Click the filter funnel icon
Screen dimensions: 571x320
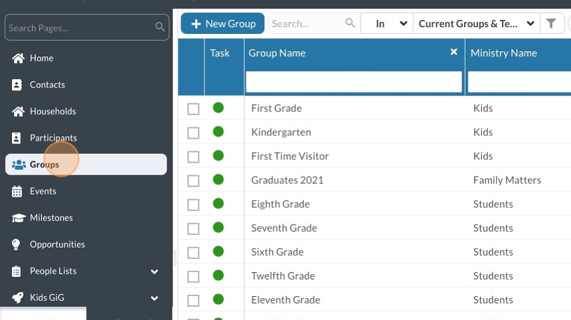pyautogui.click(x=551, y=24)
